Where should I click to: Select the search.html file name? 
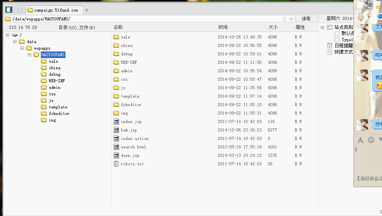(x=134, y=147)
